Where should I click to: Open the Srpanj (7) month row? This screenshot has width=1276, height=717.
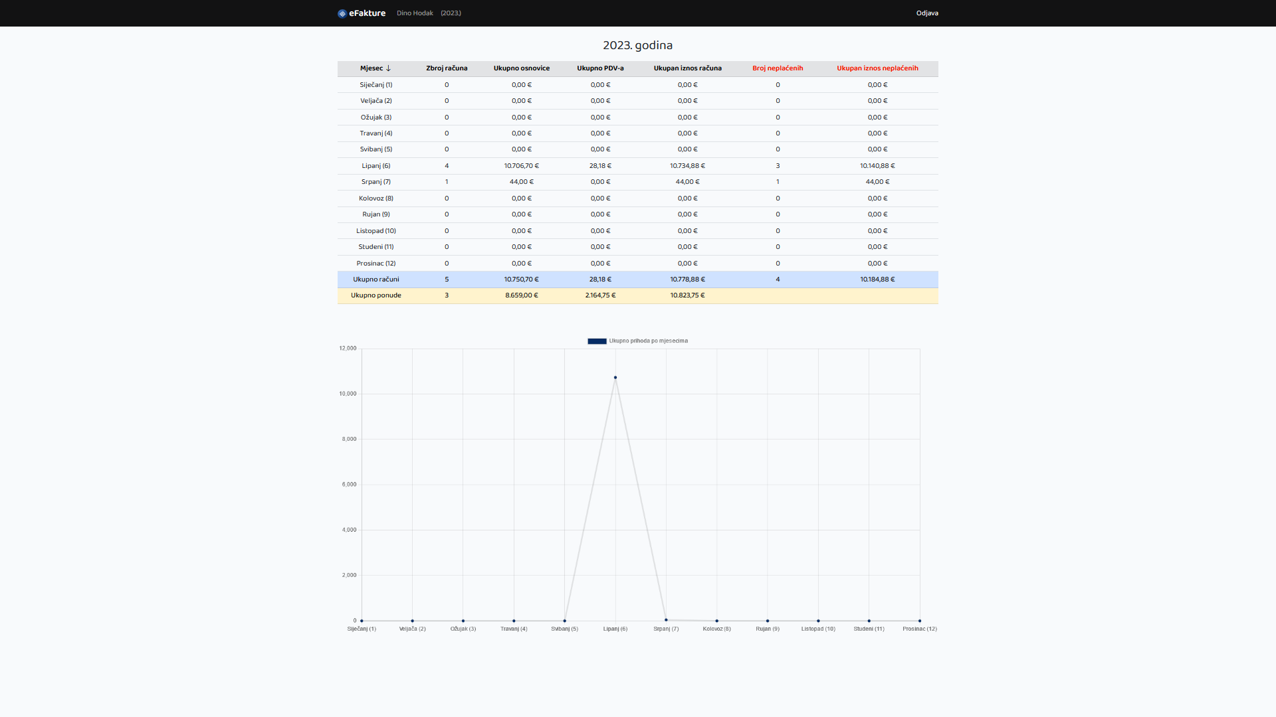(x=376, y=182)
